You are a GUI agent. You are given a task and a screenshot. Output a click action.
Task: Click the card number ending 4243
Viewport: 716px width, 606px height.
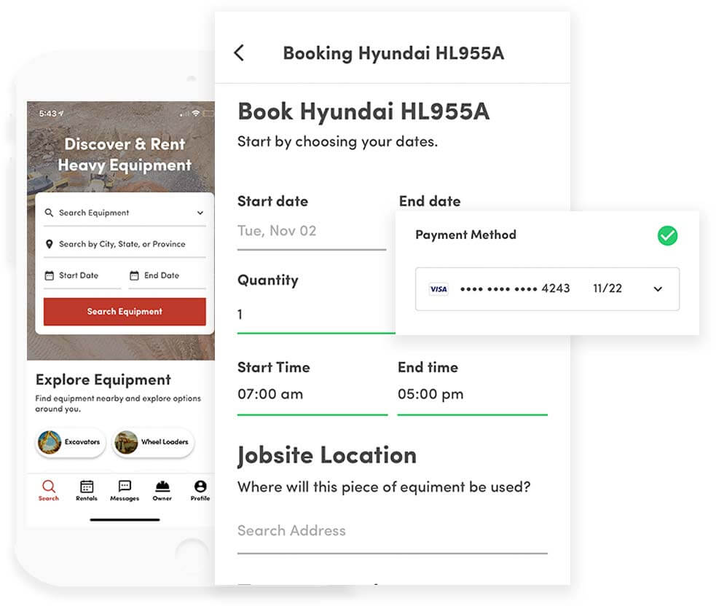pyautogui.click(x=515, y=288)
